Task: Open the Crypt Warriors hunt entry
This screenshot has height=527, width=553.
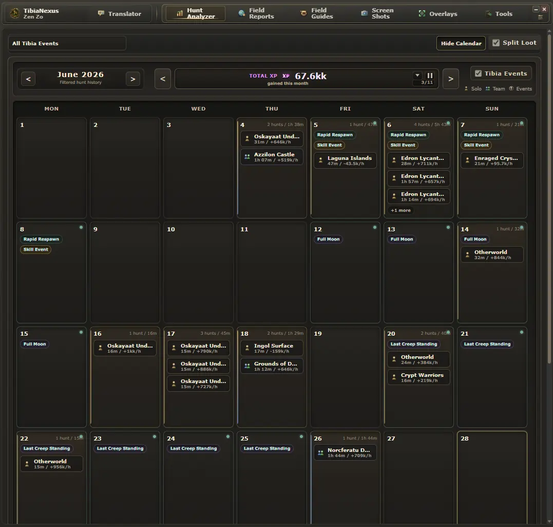Action: 418,377
